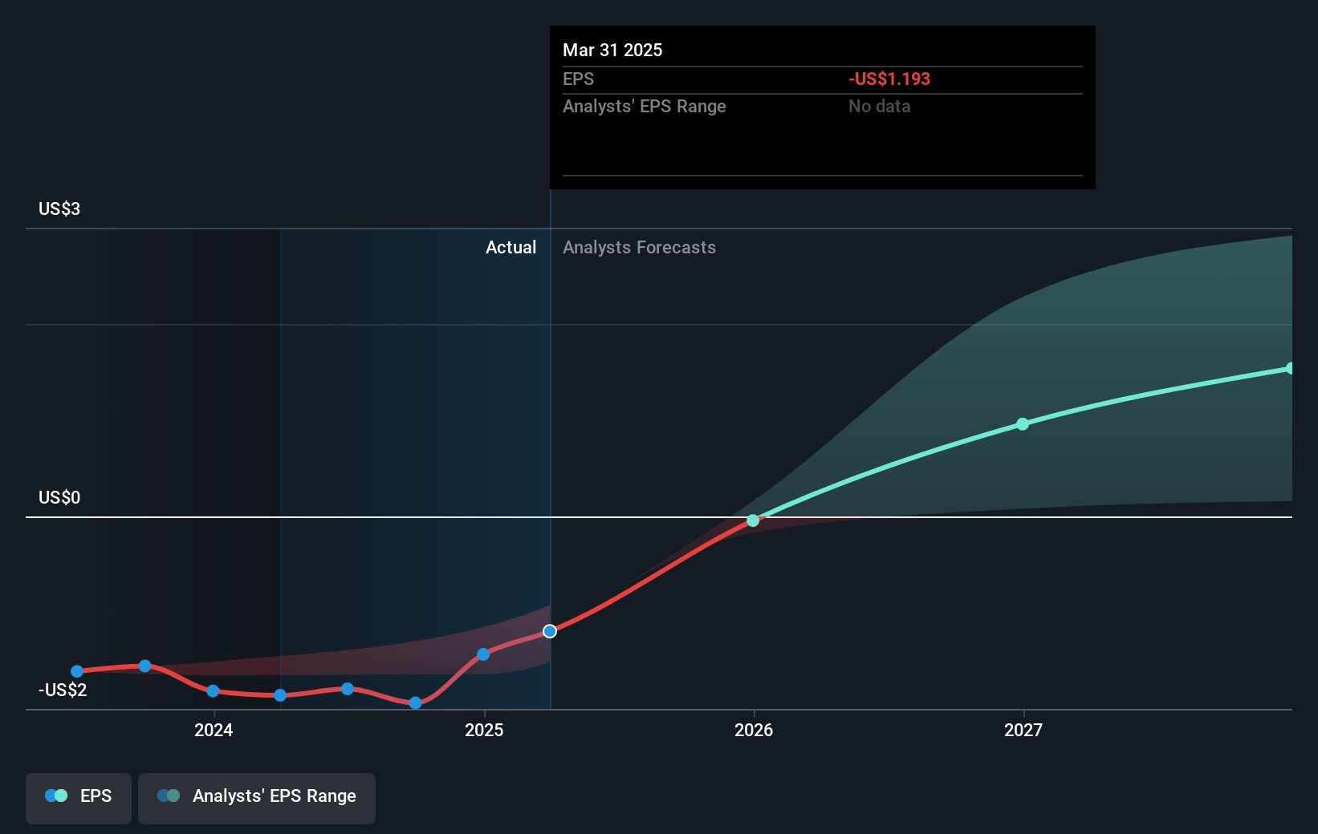Click the No data text in the tooltip
The image size is (1318, 834).
coord(880,106)
